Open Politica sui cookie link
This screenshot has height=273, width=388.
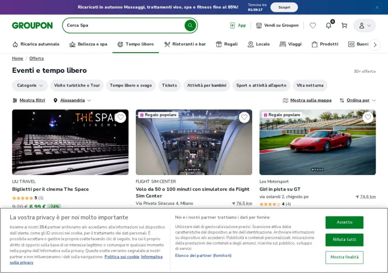pyautogui.click(x=122, y=257)
